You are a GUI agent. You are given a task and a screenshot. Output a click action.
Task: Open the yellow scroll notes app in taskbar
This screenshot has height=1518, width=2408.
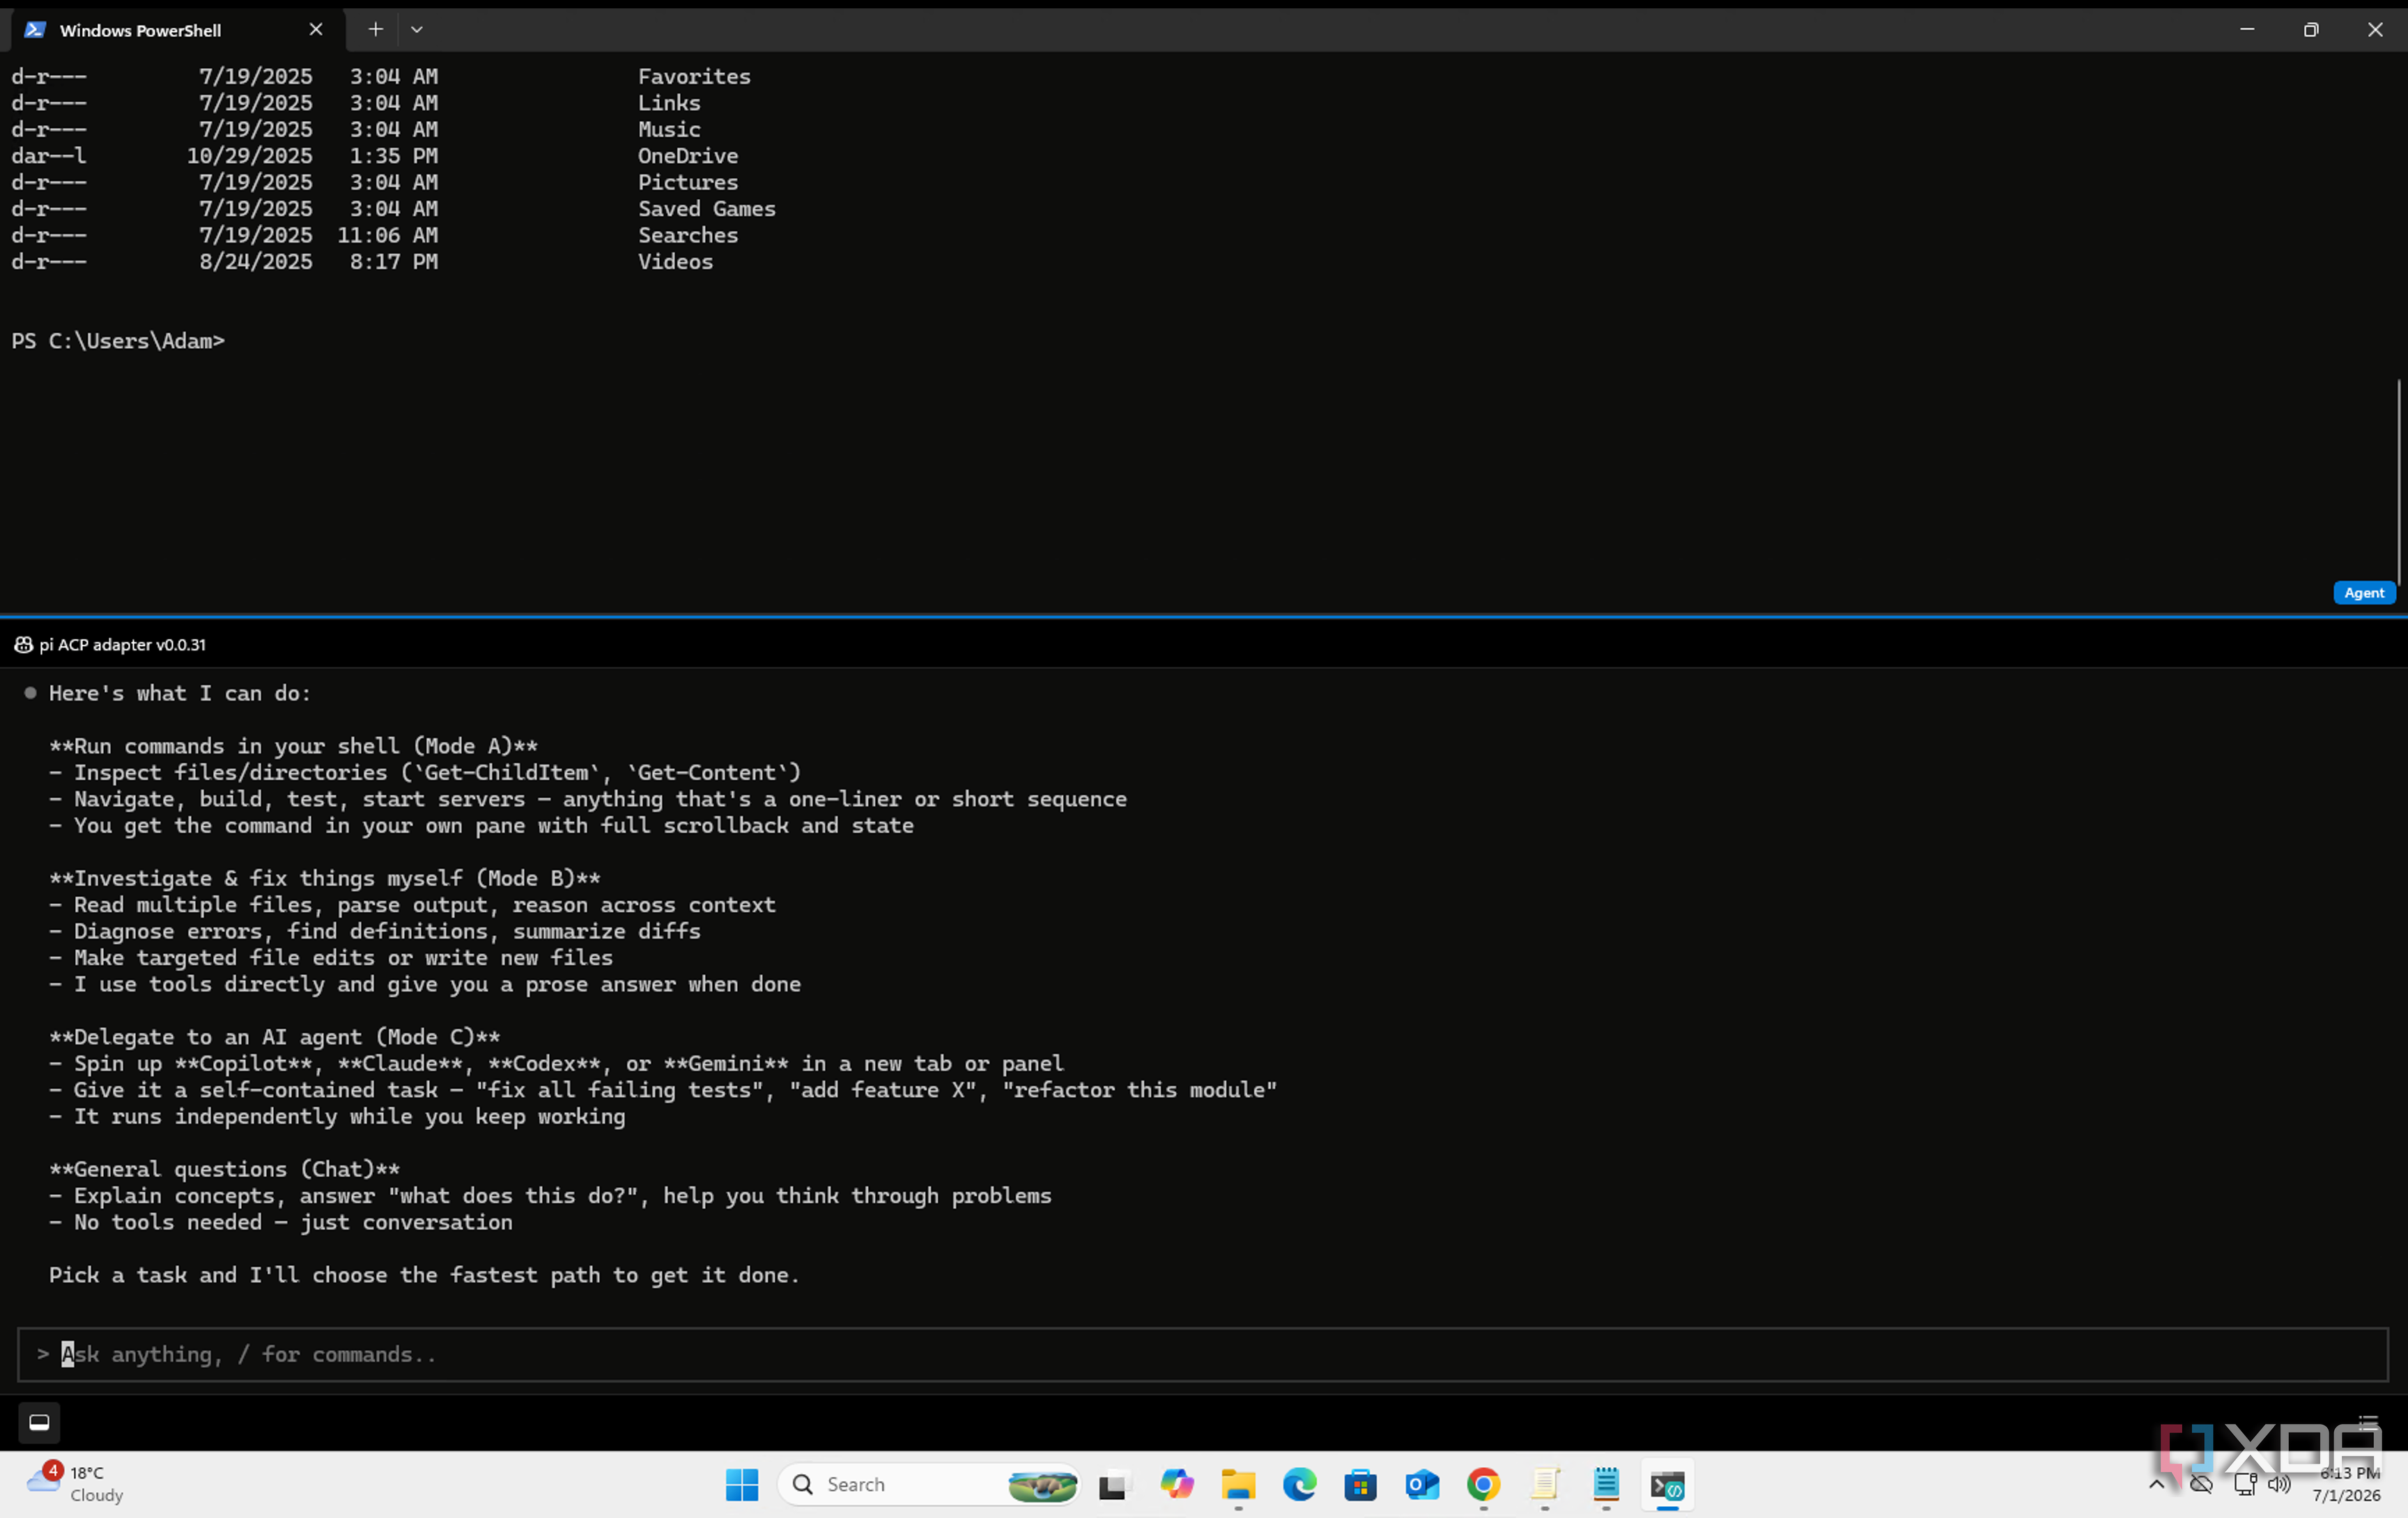pos(1545,1485)
